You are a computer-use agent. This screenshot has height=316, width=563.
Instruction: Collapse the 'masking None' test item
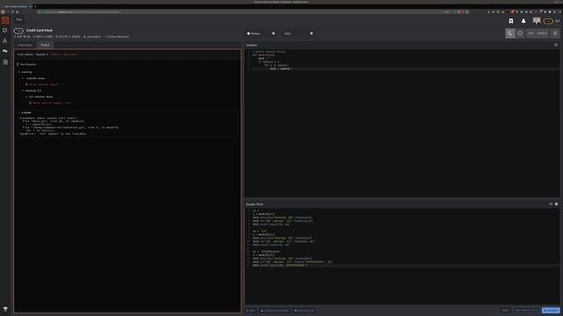pos(33,78)
